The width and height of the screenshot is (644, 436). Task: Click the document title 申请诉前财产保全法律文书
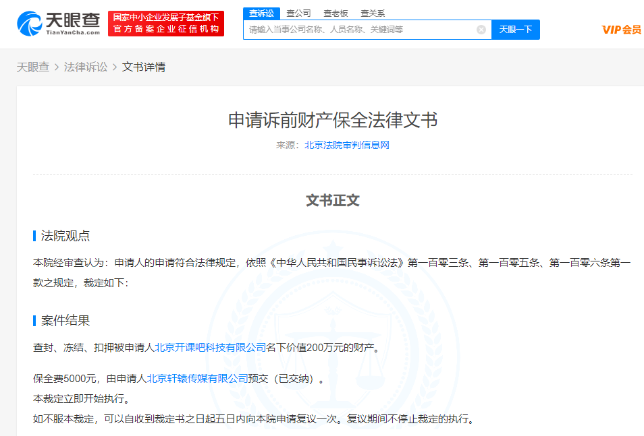(x=333, y=121)
